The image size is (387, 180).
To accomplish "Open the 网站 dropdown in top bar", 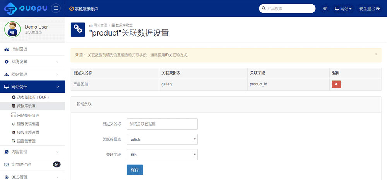I will pyautogui.click(x=343, y=8).
